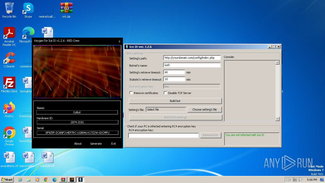Open Chrome from taskbar
The height and width of the screenshot is (183, 325).
click(x=46, y=180)
